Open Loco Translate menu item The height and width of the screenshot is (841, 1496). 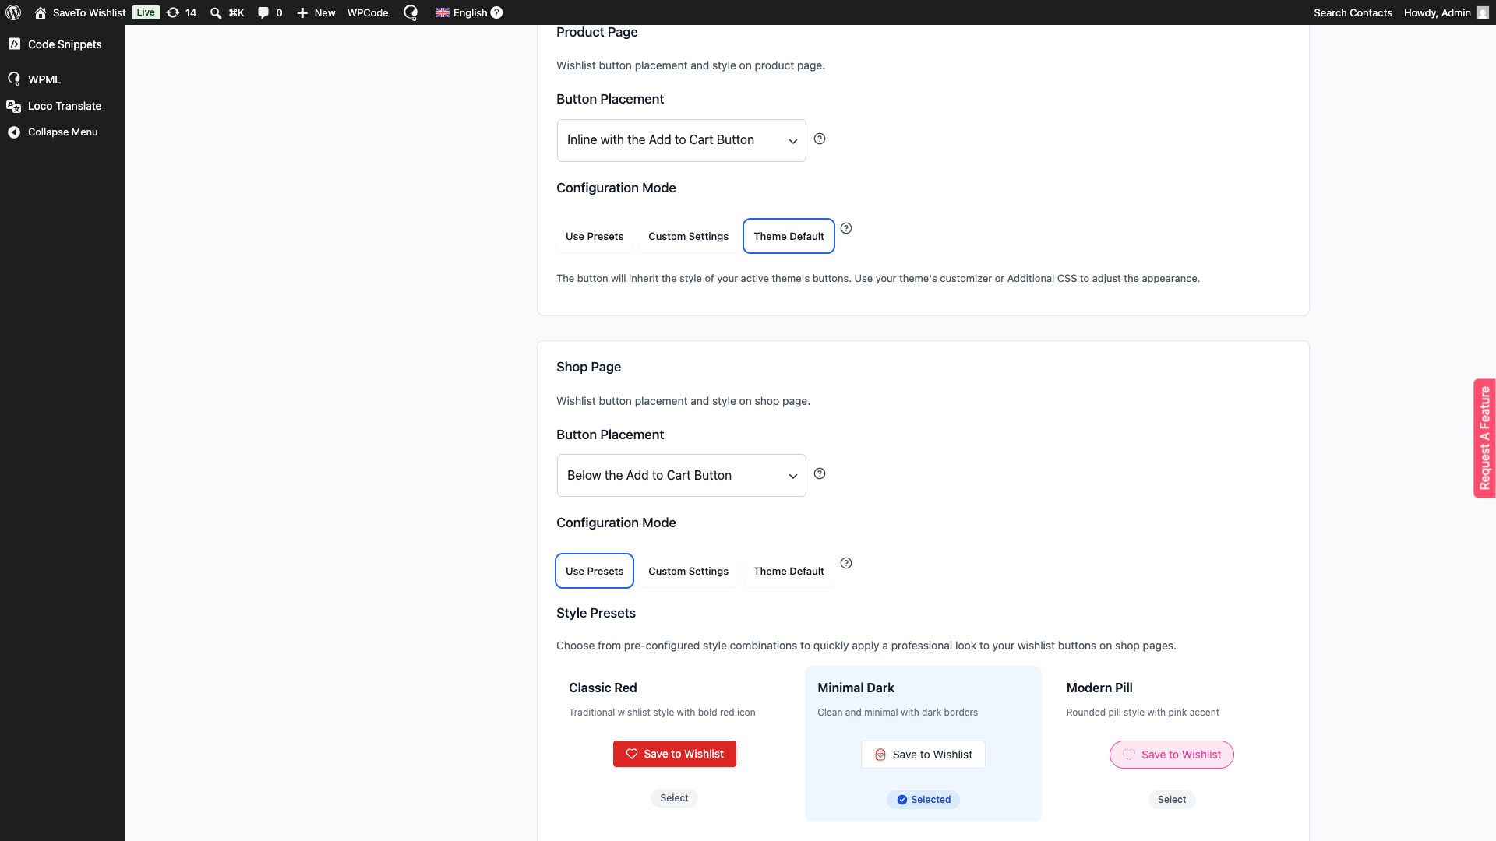coord(65,106)
